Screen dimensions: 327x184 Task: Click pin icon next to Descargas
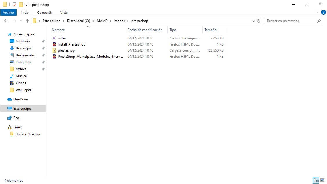[43, 48]
